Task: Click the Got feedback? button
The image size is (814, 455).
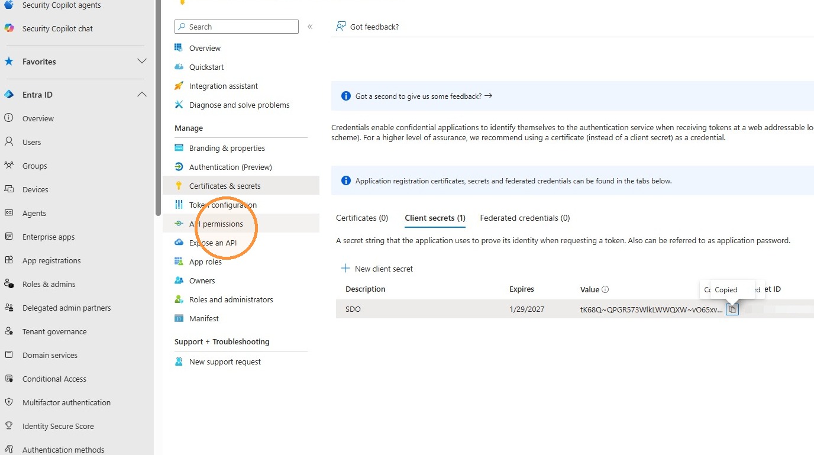Action: (x=367, y=27)
